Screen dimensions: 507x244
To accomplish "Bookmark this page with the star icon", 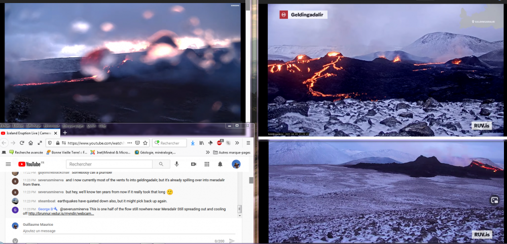I will tap(145, 143).
